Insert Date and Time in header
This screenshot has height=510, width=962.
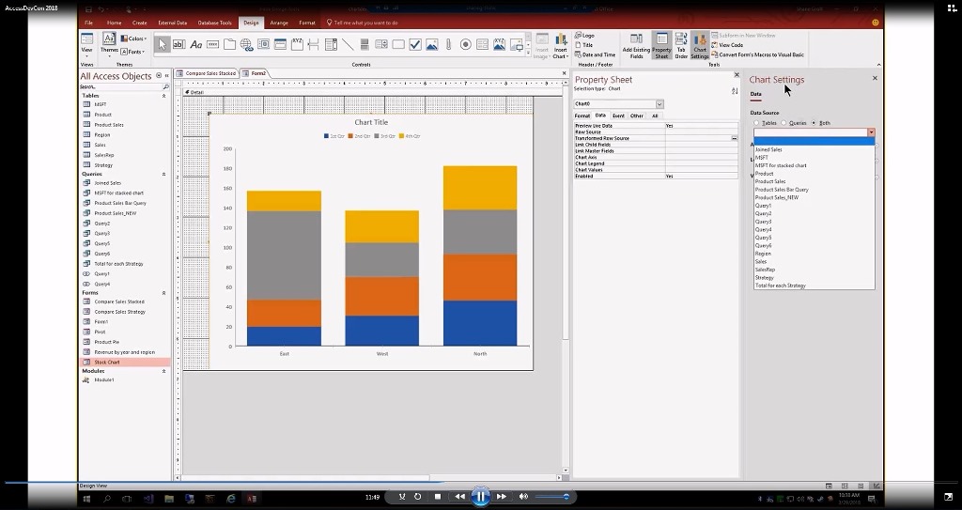click(595, 54)
